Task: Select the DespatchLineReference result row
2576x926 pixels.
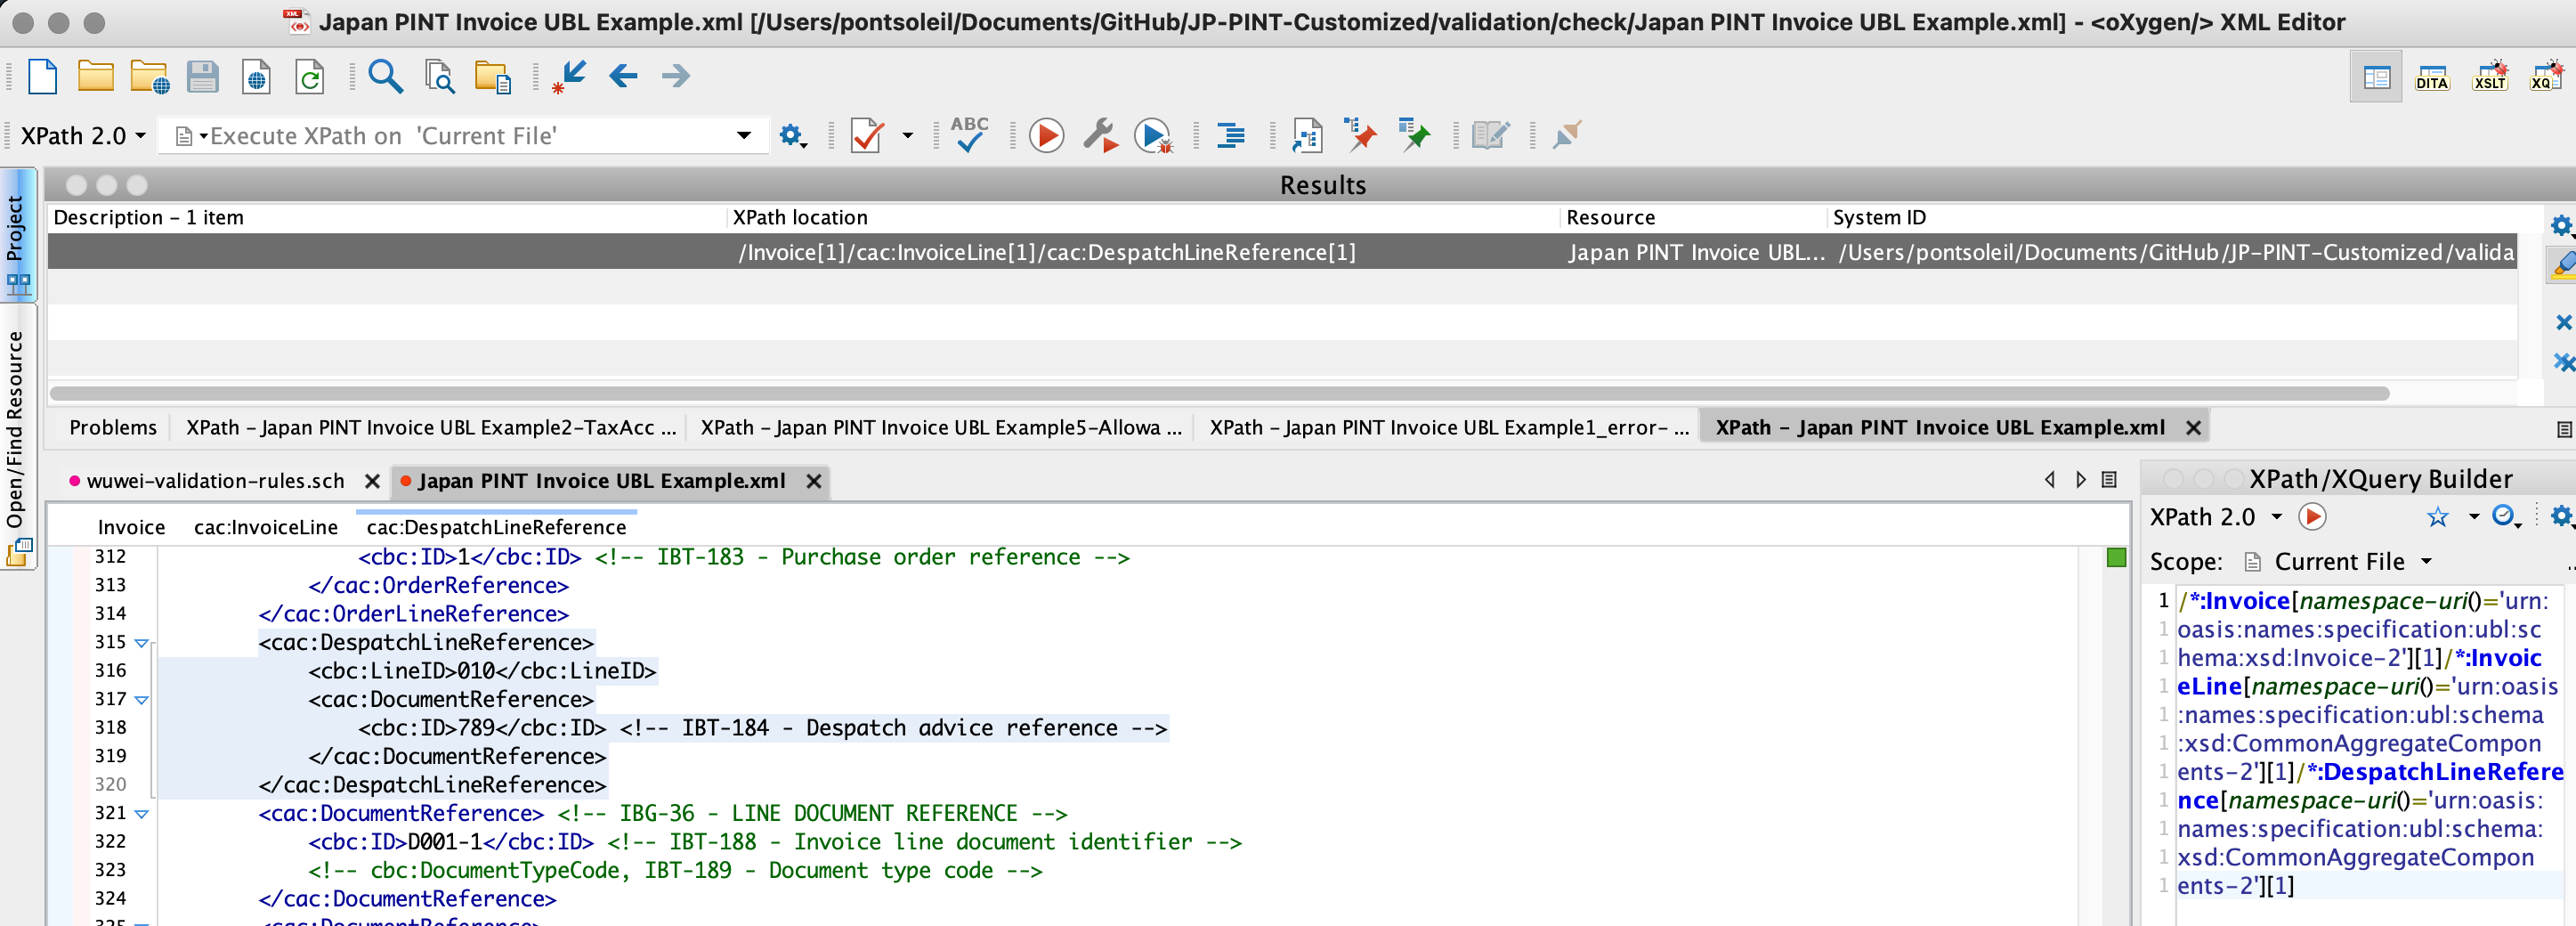Action: 1283,252
